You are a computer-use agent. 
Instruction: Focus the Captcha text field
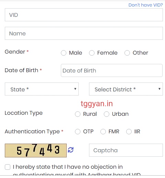pos(126,150)
